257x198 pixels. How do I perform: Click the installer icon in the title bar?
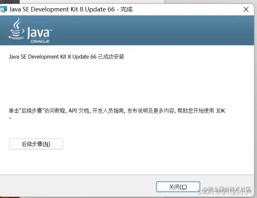(3, 9)
